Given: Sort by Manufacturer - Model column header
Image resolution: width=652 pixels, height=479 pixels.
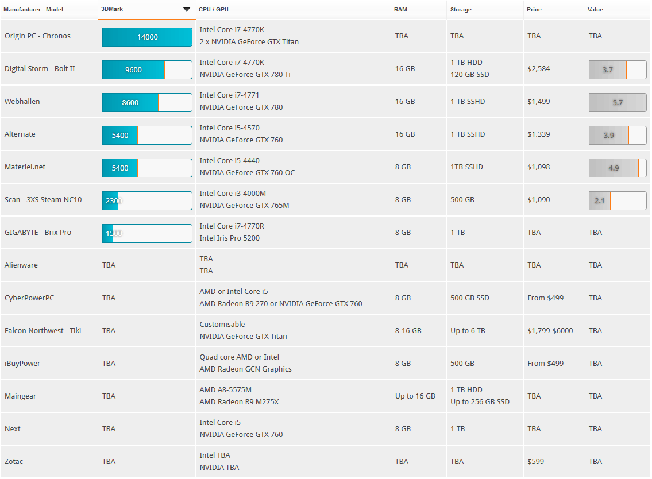Looking at the screenshot, I should coord(33,10).
